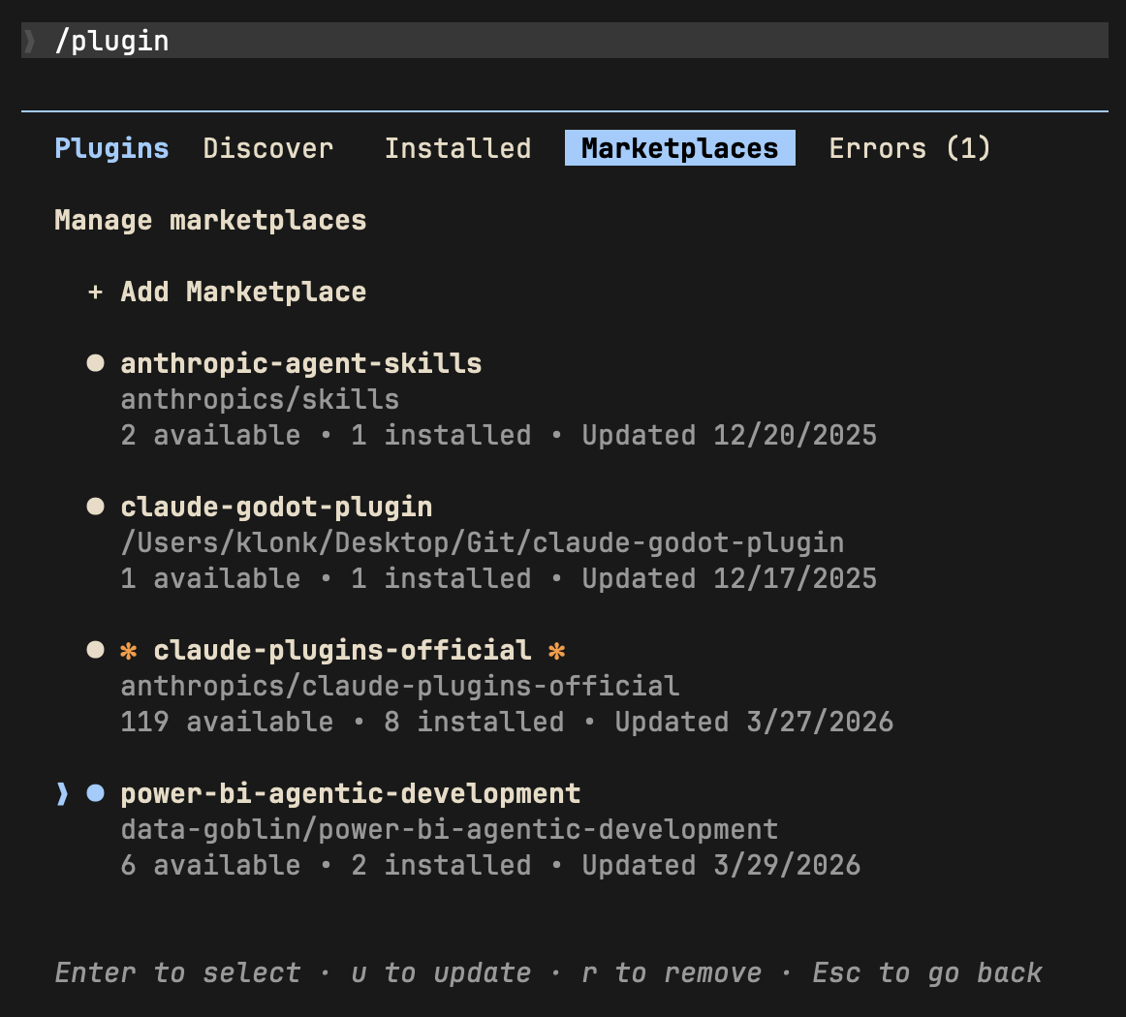This screenshot has height=1017, width=1126.
Task: Click the 'u to update' hint
Action: click(441, 973)
